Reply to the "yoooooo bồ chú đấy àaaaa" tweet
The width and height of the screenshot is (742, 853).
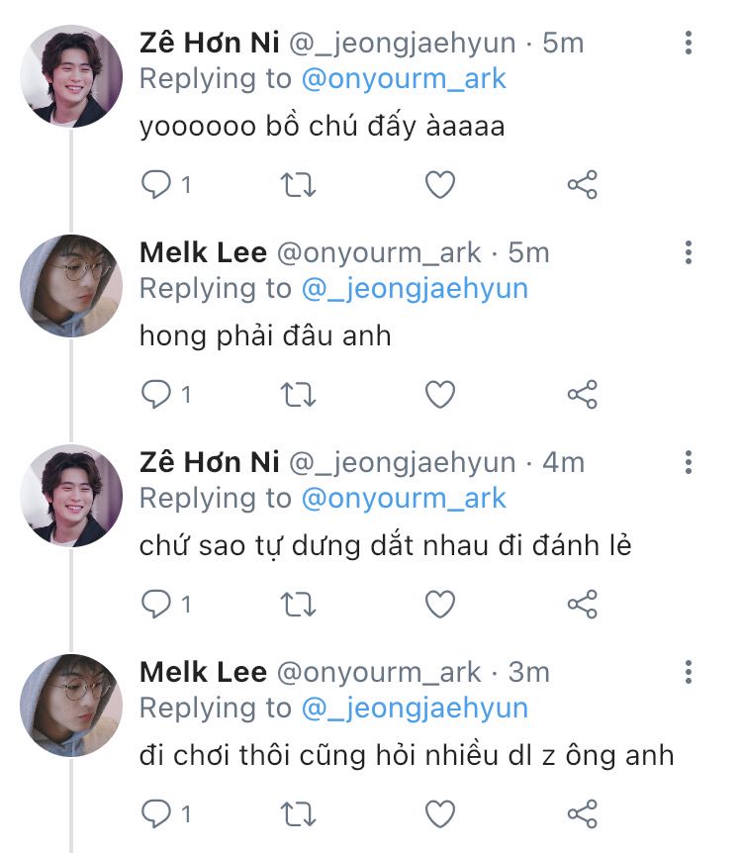(x=157, y=184)
